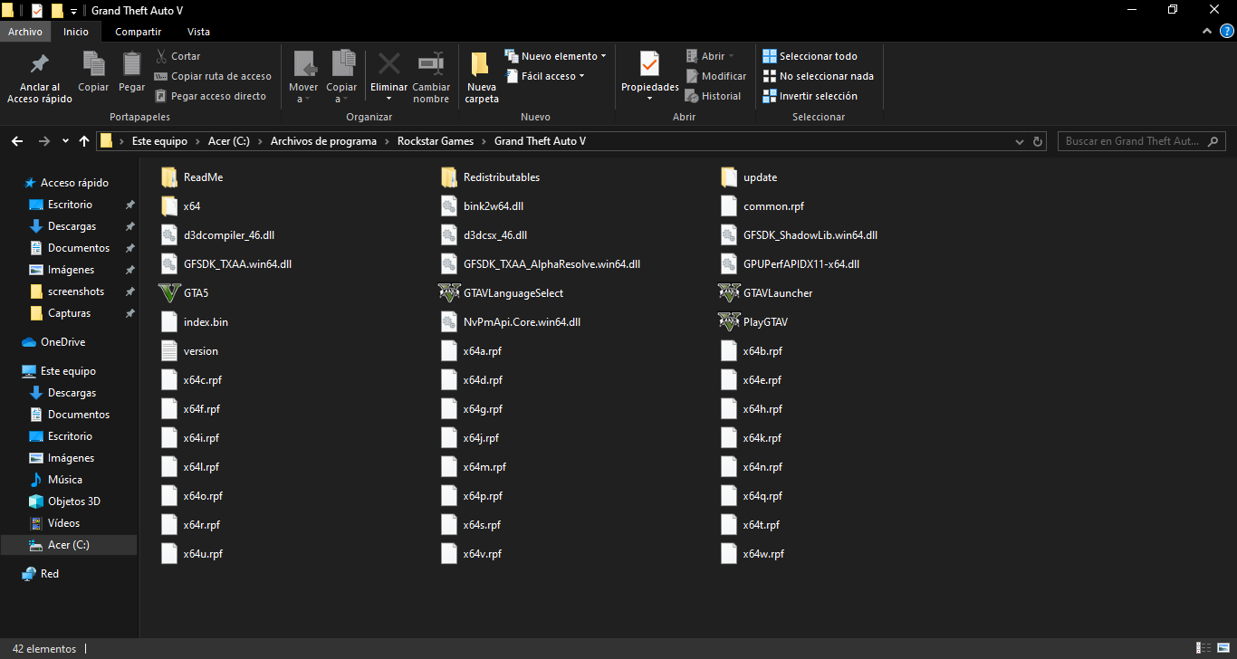Image resolution: width=1237 pixels, height=659 pixels.
Task: Click the Buscar en Grand Theft Auto search field
Action: click(1132, 141)
